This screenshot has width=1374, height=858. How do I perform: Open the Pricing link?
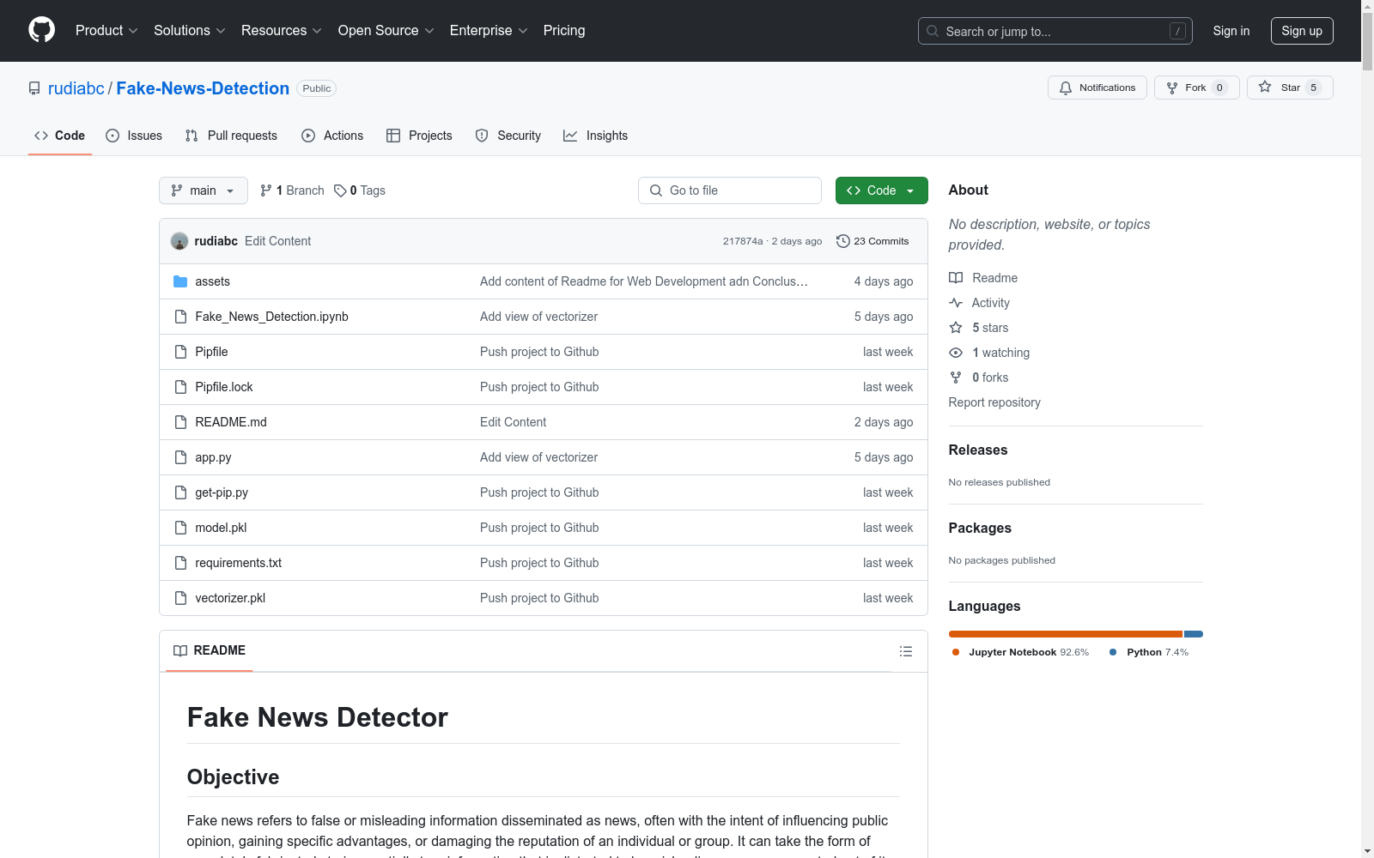[x=564, y=30]
